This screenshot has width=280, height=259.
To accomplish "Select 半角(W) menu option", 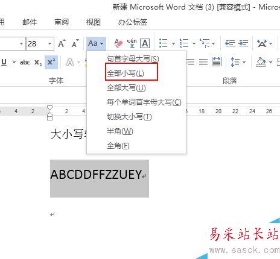I will (136, 131).
